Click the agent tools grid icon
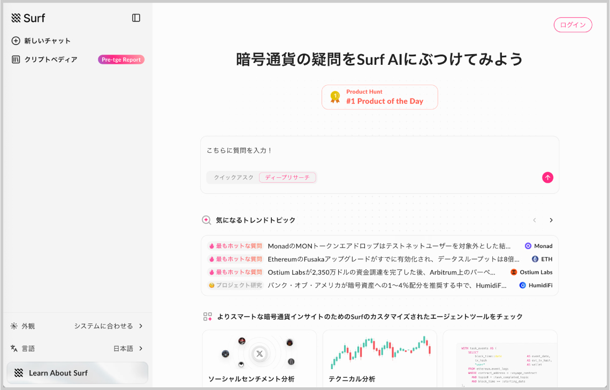The height and width of the screenshot is (390, 610). [x=208, y=317]
